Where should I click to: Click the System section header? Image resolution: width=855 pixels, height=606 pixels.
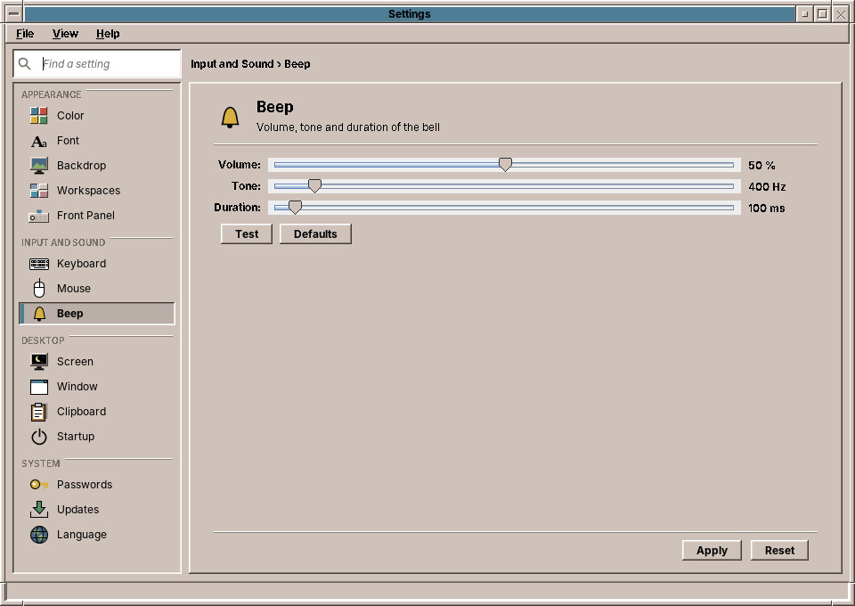[41, 463]
